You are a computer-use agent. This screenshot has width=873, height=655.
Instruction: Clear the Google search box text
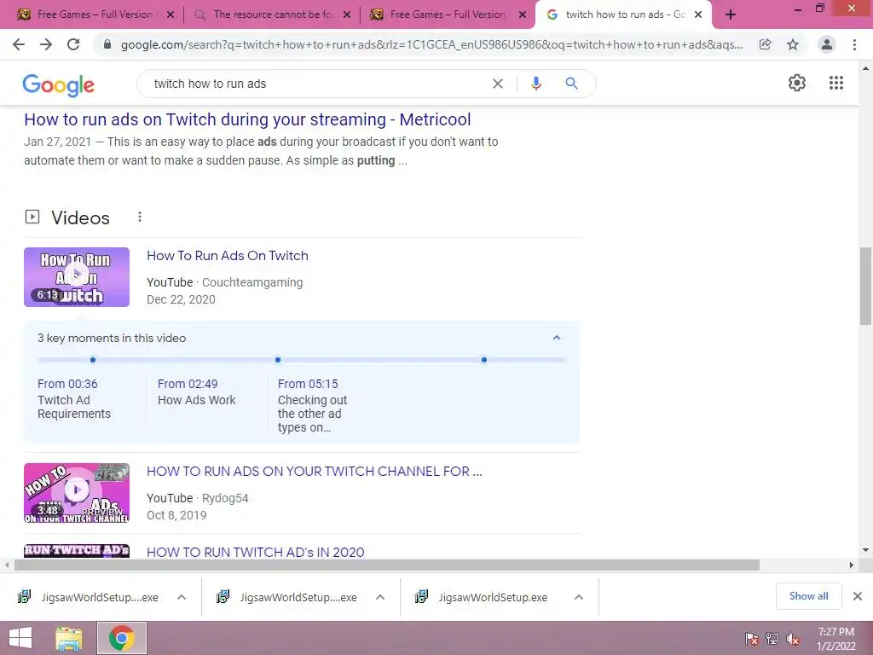pyautogui.click(x=498, y=84)
